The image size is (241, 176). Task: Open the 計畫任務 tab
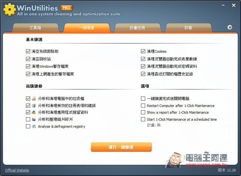coord(138,28)
